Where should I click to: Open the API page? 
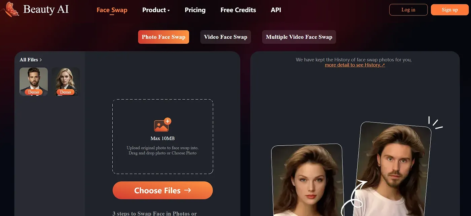(276, 10)
